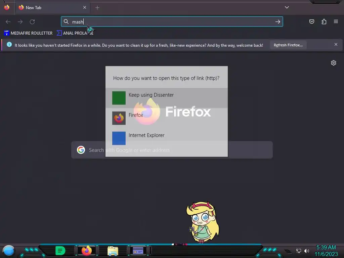Open the purple window app on the taskbar
Viewport: 344px width, 258px height.
(x=138, y=251)
